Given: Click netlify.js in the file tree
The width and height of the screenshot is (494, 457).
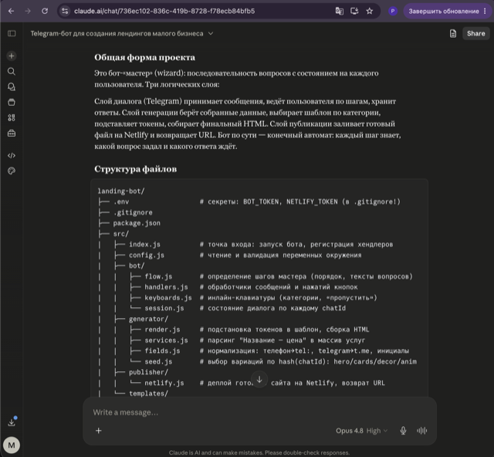Looking at the screenshot, I should [164, 383].
